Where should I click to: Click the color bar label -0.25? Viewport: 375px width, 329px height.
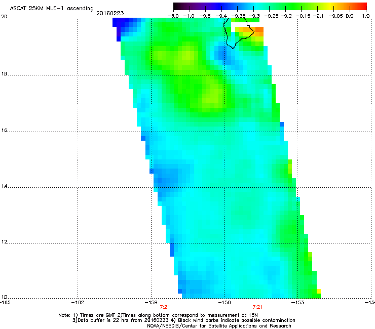[272, 16]
